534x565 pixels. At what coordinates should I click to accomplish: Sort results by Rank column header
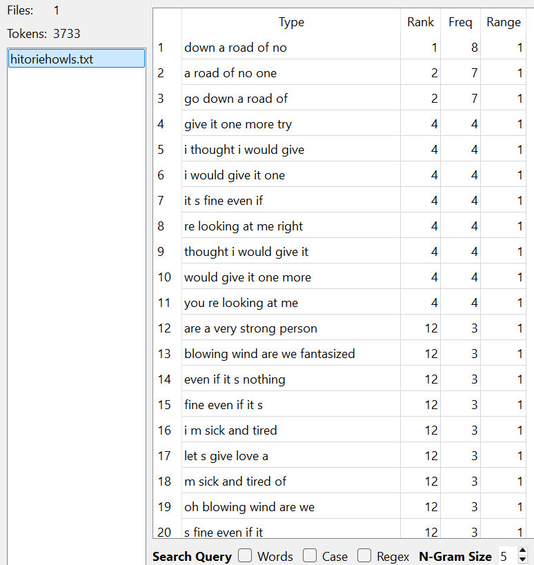pyautogui.click(x=420, y=22)
